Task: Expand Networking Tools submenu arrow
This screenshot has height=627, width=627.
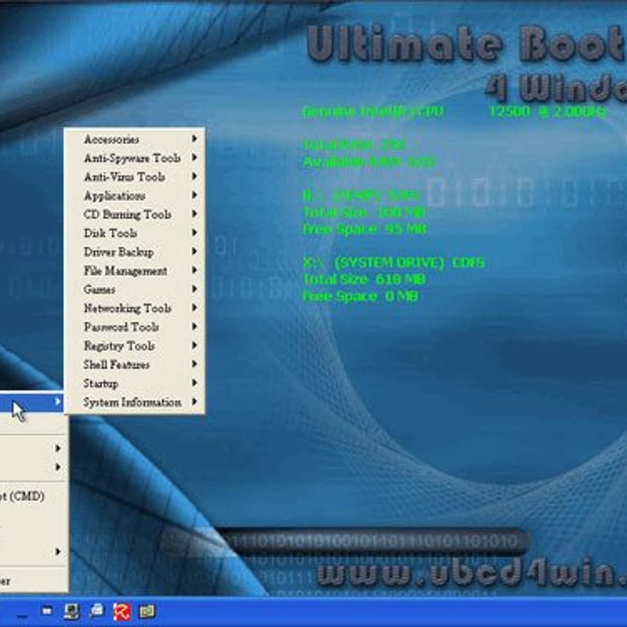Action: (x=194, y=308)
